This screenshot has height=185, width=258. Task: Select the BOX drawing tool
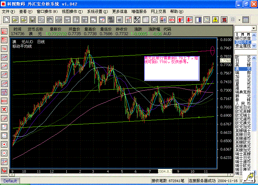(4, 101)
